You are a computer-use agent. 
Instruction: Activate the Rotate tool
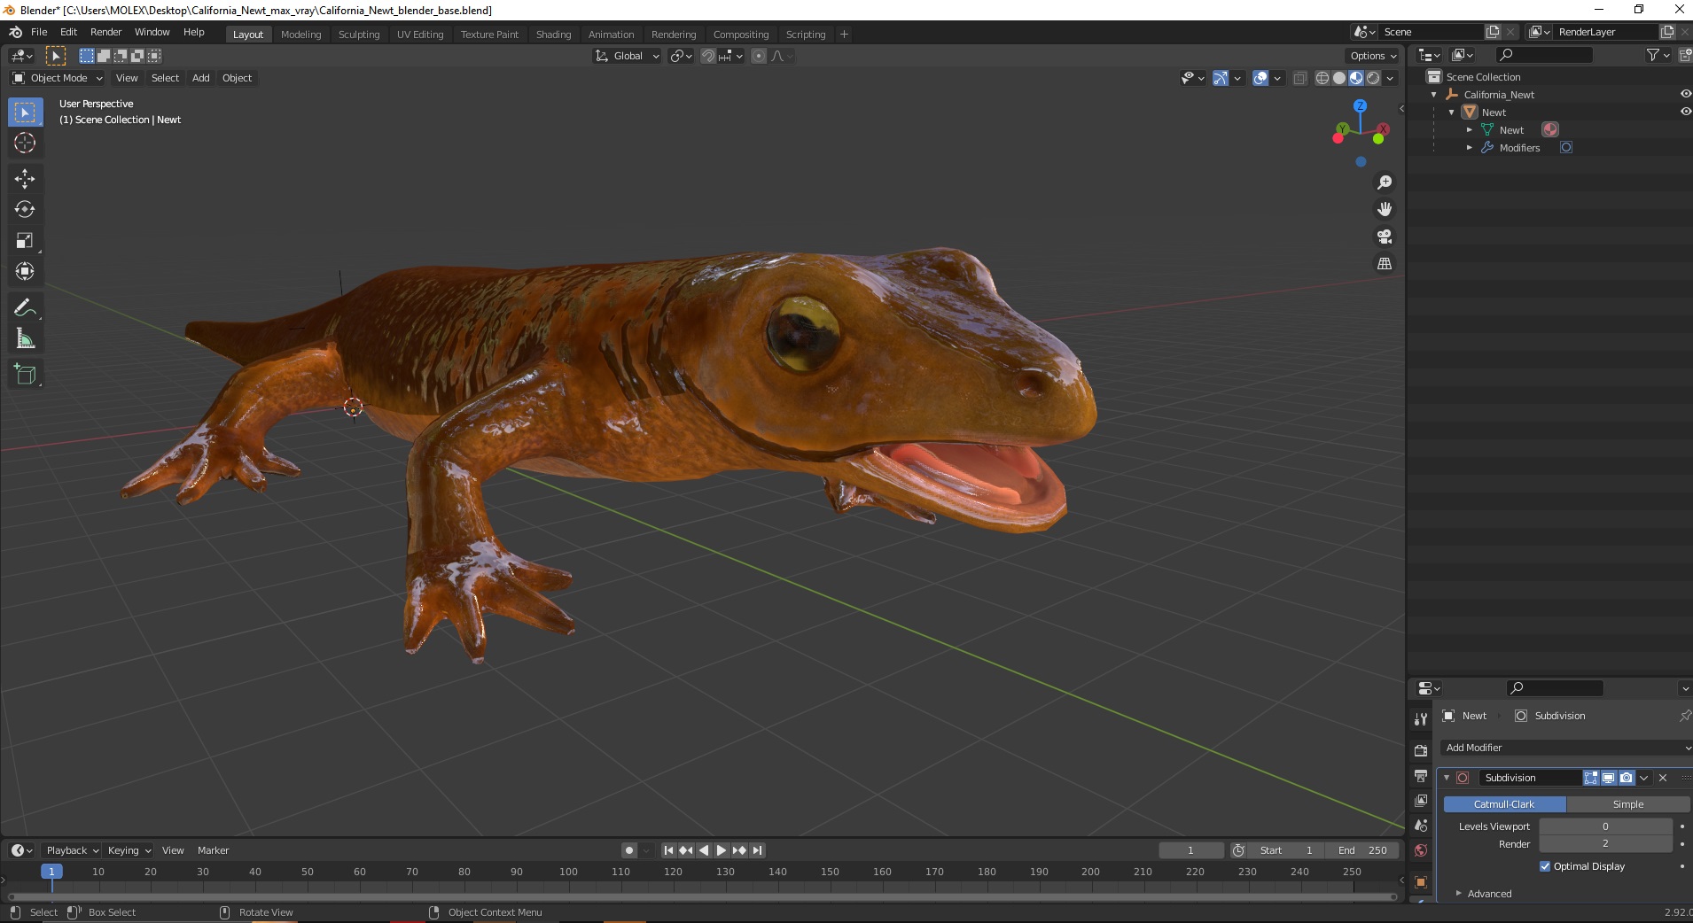[x=25, y=210]
